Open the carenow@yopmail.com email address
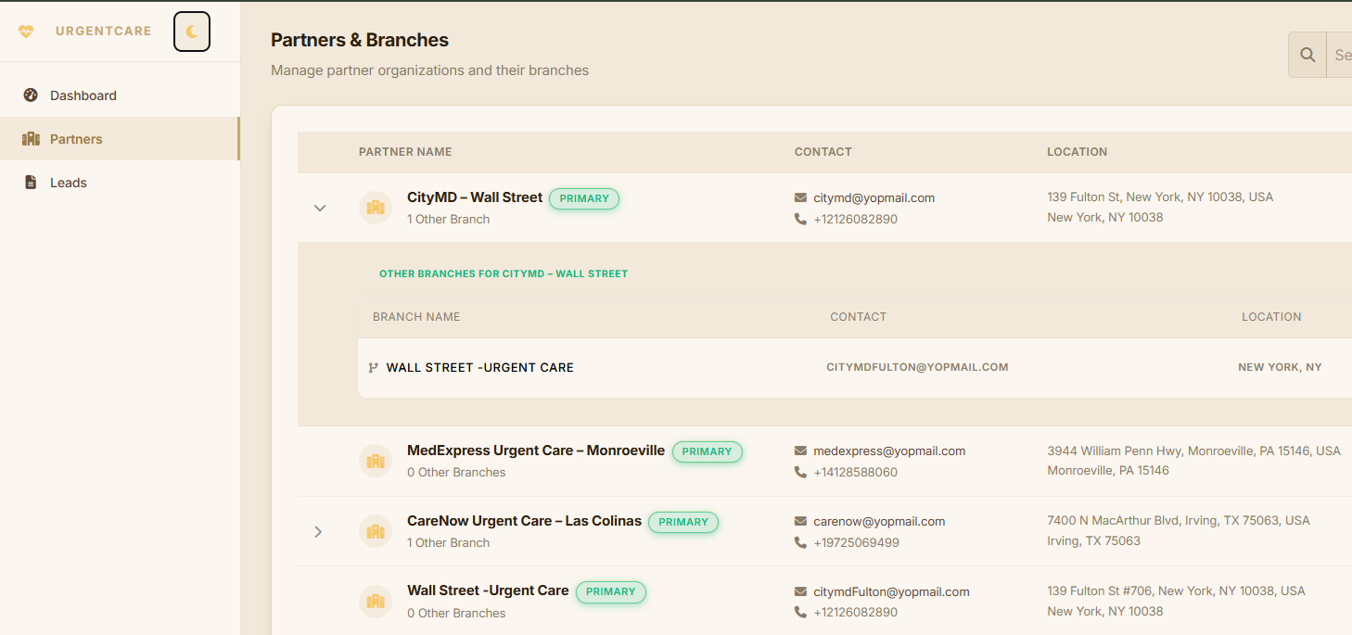Screen dimensions: 1352x635 [879, 521]
